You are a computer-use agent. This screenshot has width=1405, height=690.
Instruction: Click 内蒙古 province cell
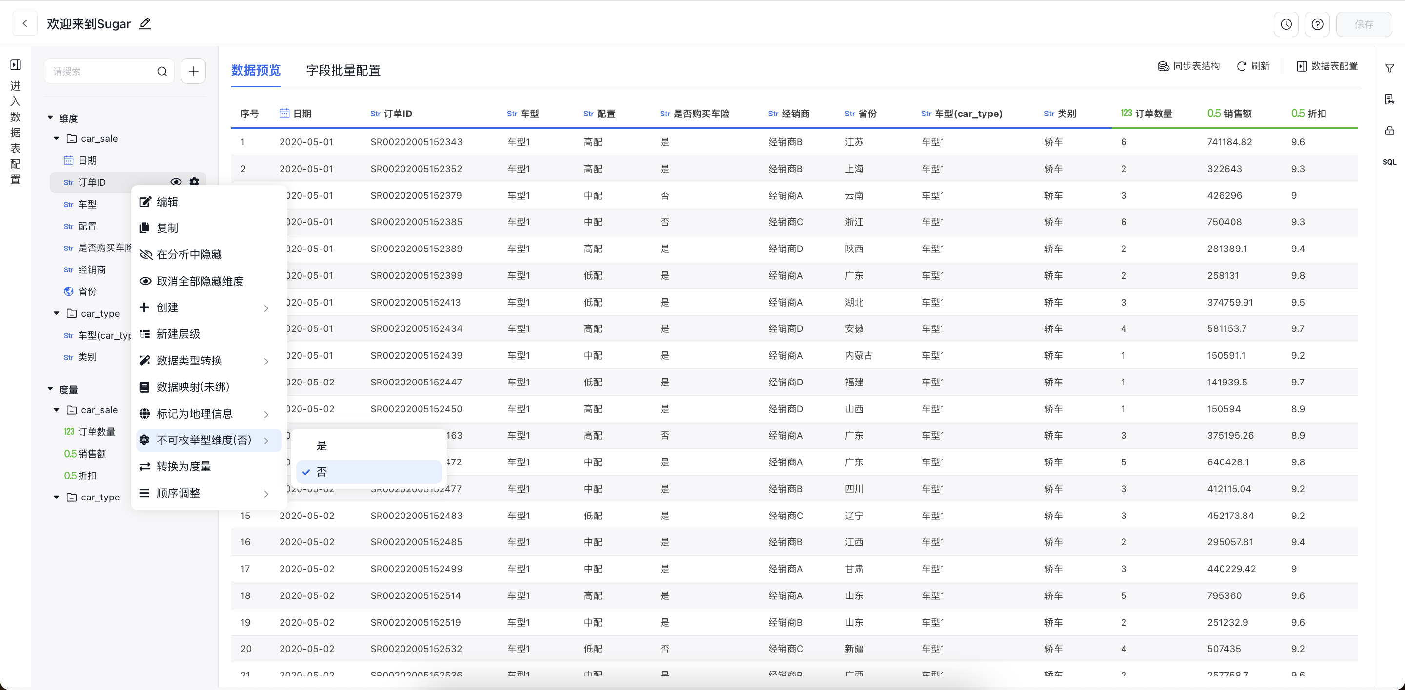click(859, 356)
